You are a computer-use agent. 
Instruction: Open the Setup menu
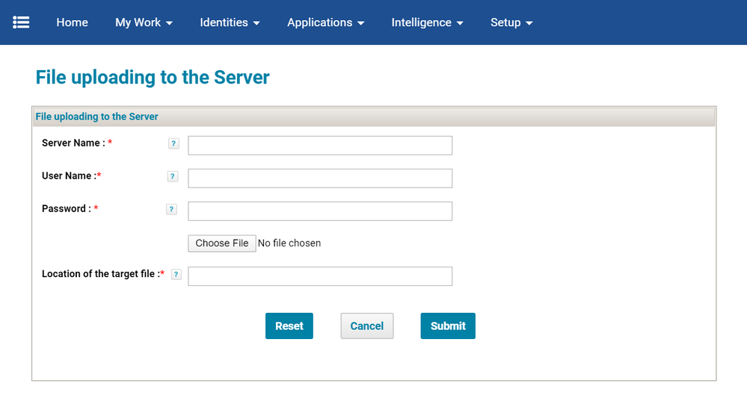coord(511,22)
